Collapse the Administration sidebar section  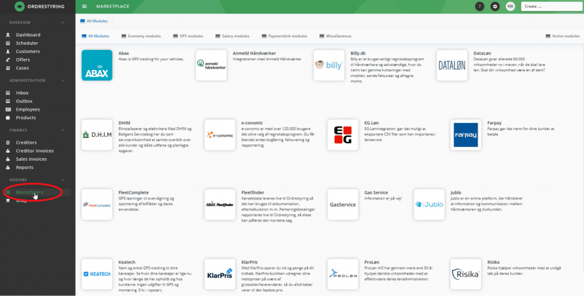point(62,80)
